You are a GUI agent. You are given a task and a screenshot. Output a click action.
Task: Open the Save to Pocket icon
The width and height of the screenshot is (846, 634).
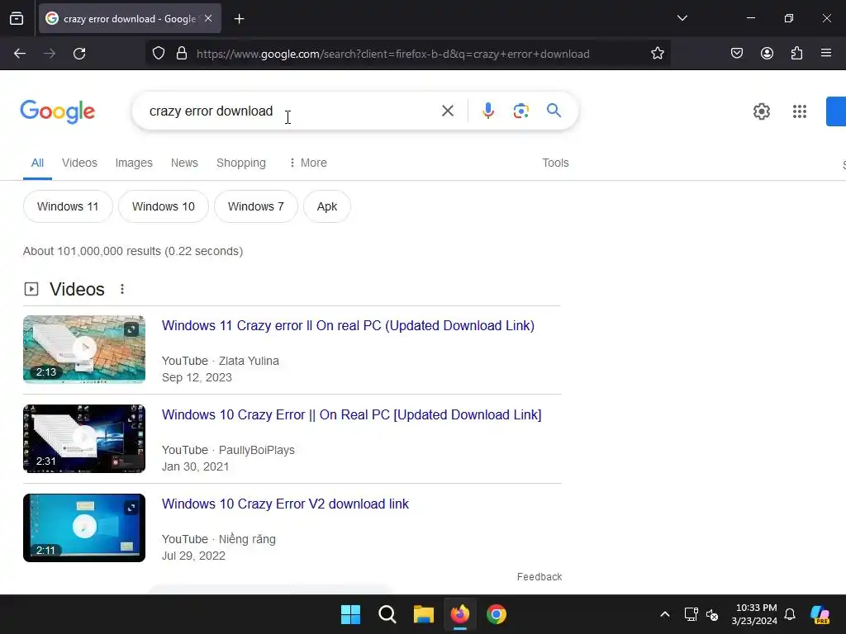(736, 53)
